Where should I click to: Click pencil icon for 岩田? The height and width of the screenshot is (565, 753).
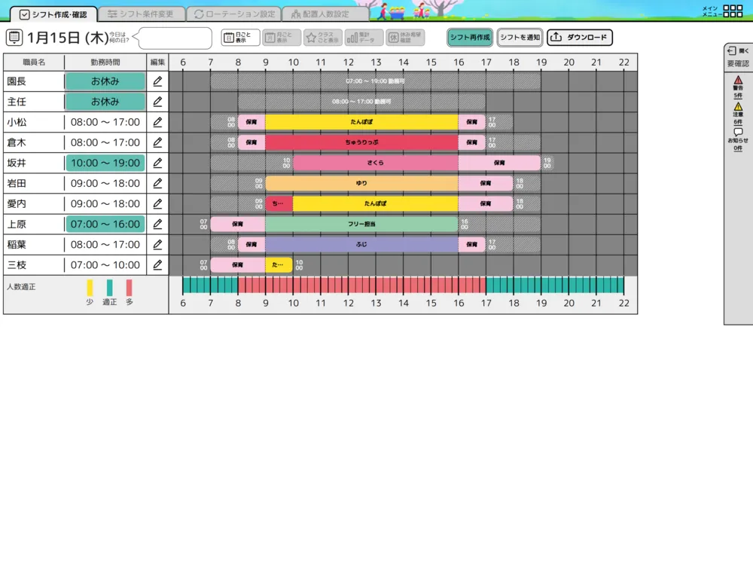click(x=157, y=183)
